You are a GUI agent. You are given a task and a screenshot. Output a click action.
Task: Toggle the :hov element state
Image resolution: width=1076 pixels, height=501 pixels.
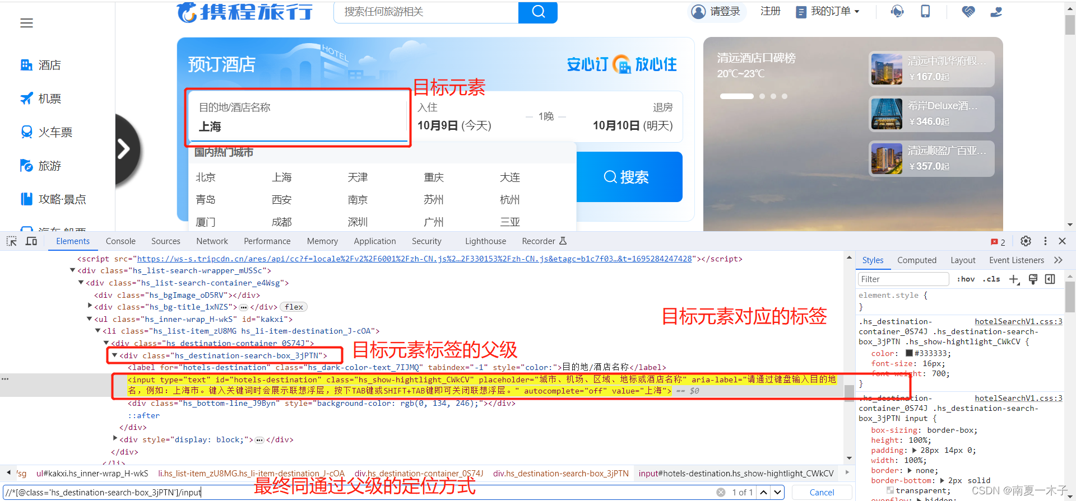[x=966, y=279]
